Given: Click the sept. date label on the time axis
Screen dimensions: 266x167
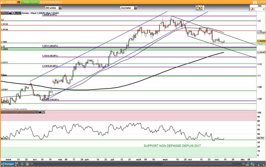Looking at the screenshot, I should [165, 160].
